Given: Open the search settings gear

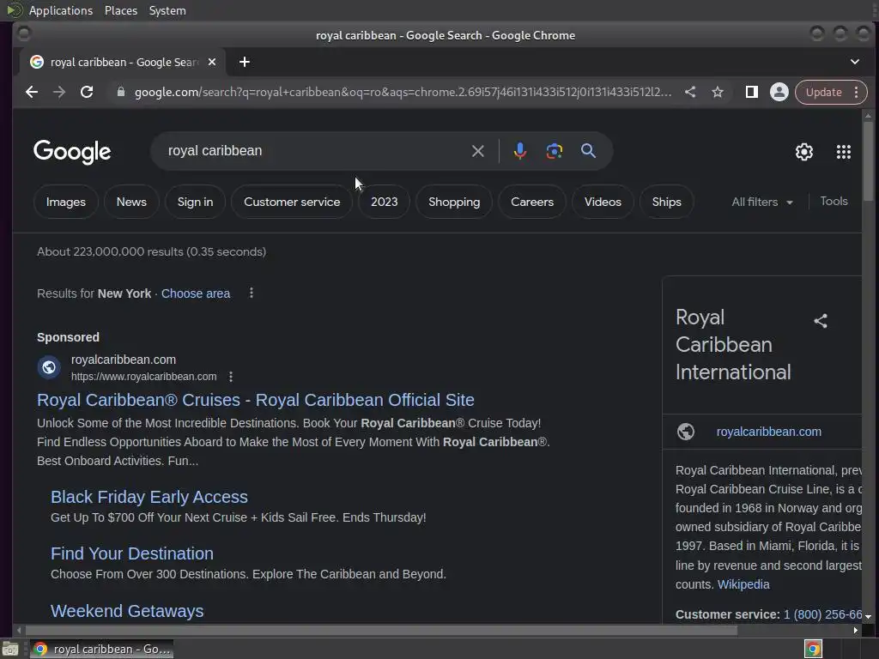Looking at the screenshot, I should 803,152.
